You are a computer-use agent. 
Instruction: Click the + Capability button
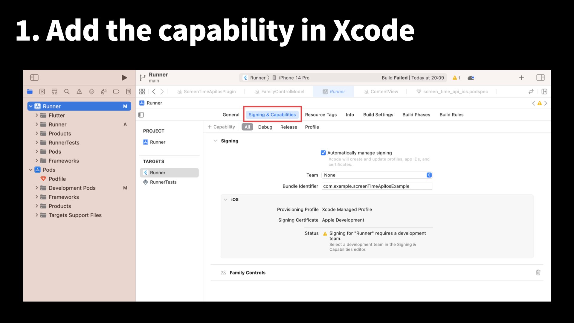click(x=222, y=127)
